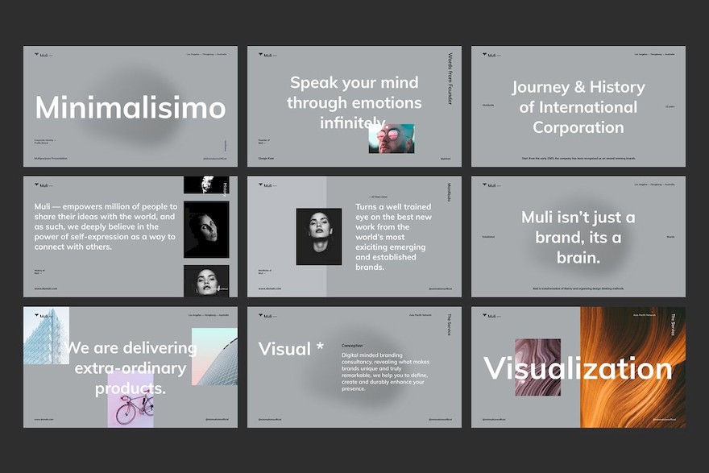Click the 'Journey & History of International Corporation' heading

(x=578, y=107)
